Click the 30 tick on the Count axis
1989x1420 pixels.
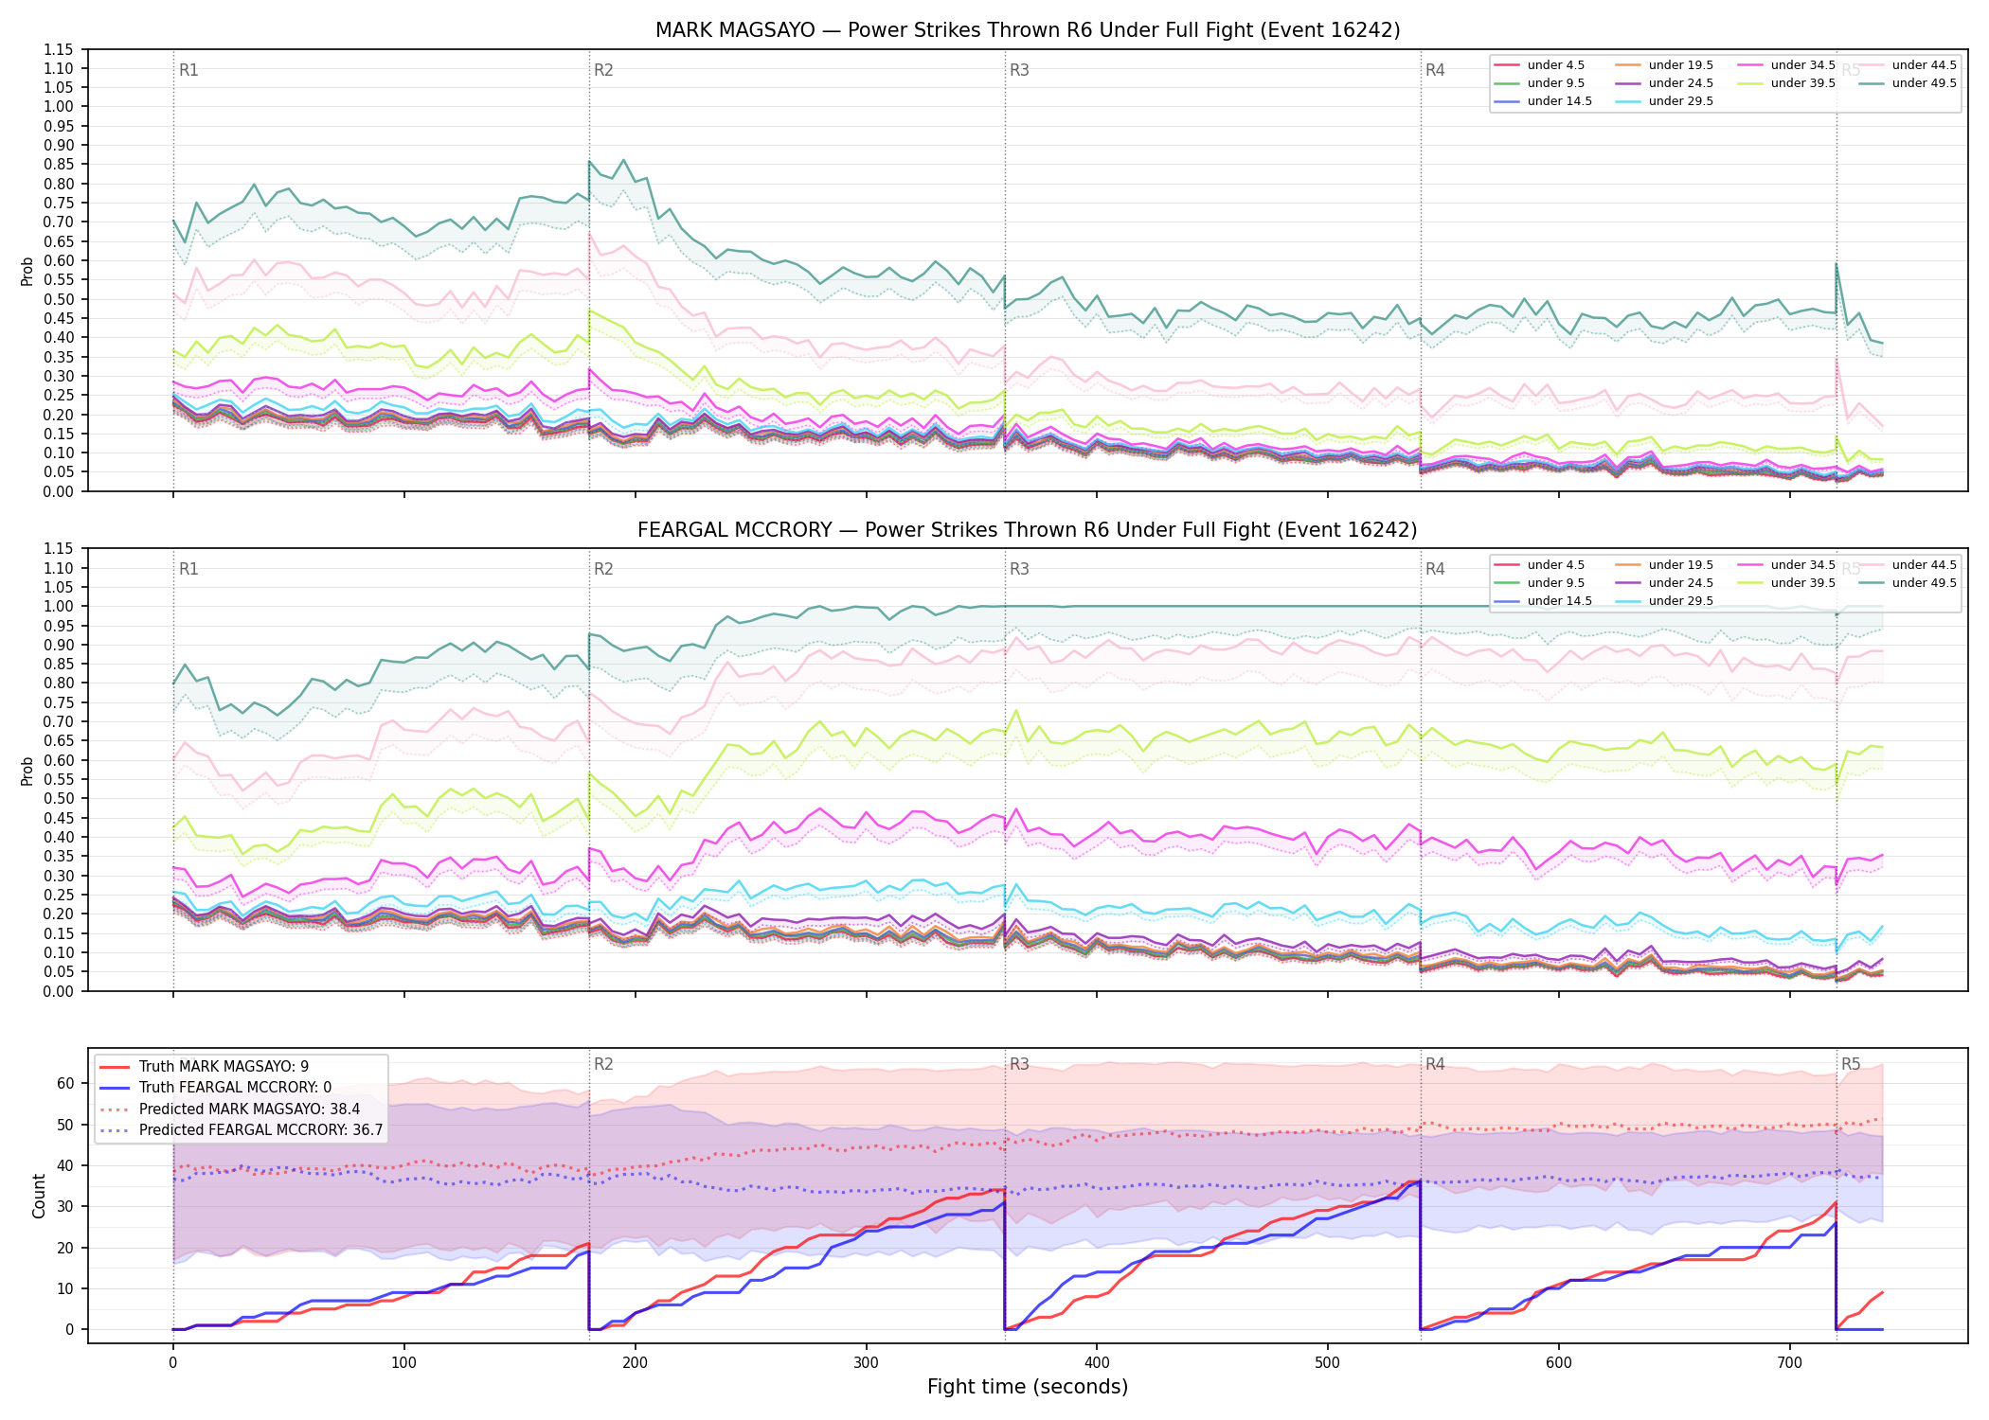[x=65, y=1206]
